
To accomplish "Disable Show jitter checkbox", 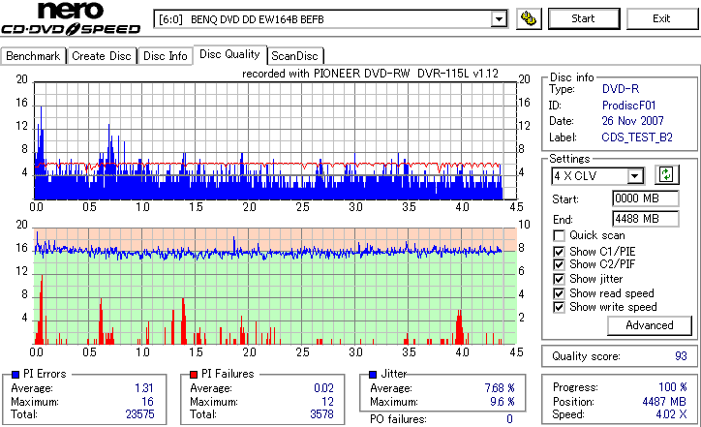I will coord(559,279).
